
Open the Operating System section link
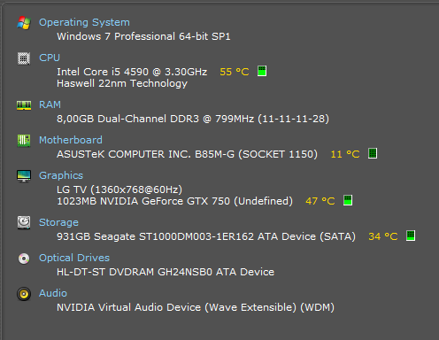(84, 22)
